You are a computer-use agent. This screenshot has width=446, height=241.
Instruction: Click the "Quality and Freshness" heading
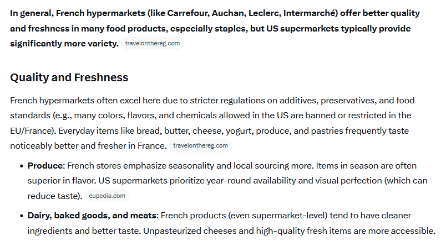tap(69, 77)
